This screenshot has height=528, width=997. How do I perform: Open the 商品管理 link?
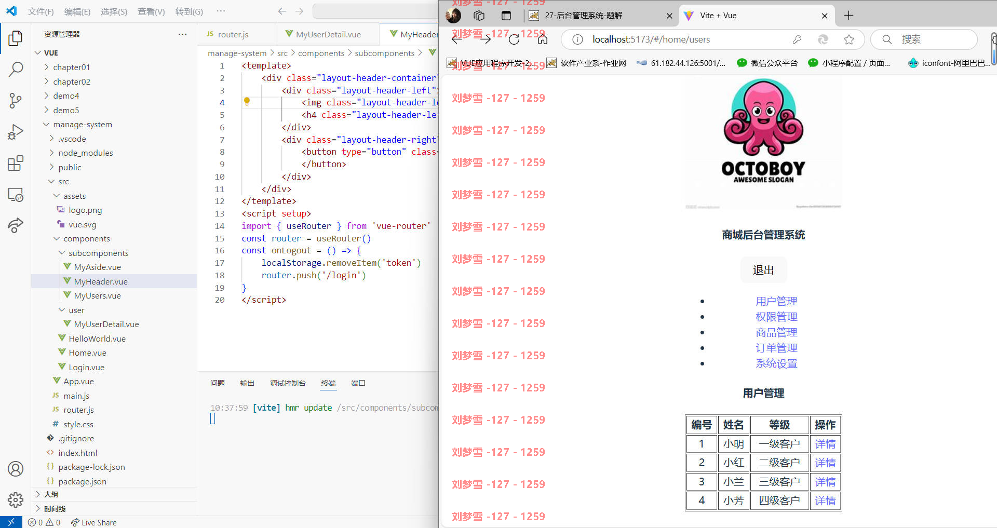point(776,332)
